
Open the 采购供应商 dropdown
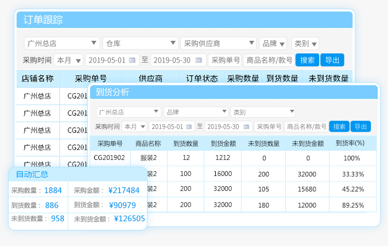point(218,43)
